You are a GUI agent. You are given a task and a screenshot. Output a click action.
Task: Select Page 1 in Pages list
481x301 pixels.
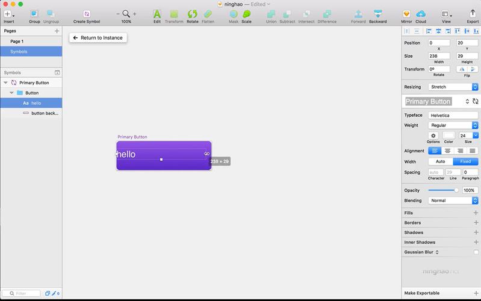17,42
